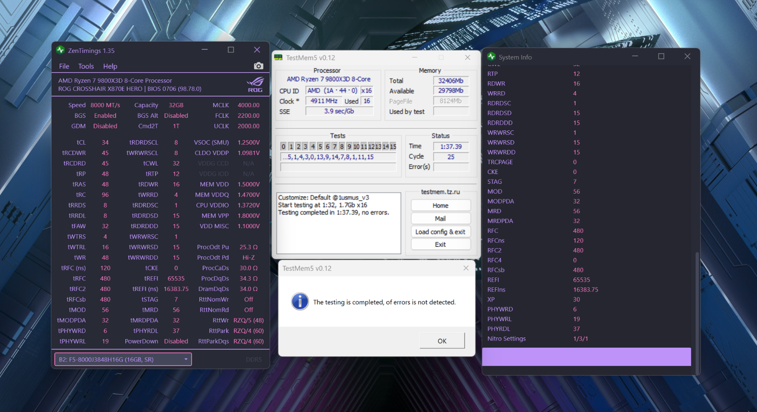
Task: Click the CLDO VDDP value 1.0981V
Action: (248, 153)
